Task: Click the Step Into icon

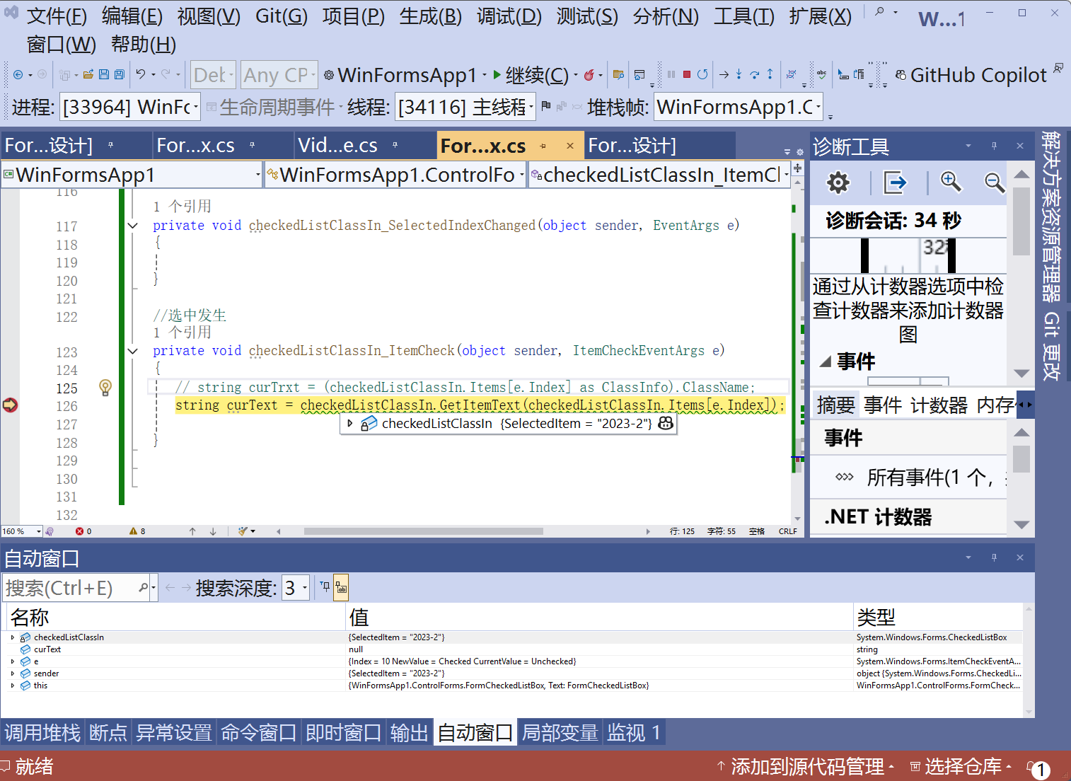Action: pyautogui.click(x=739, y=74)
